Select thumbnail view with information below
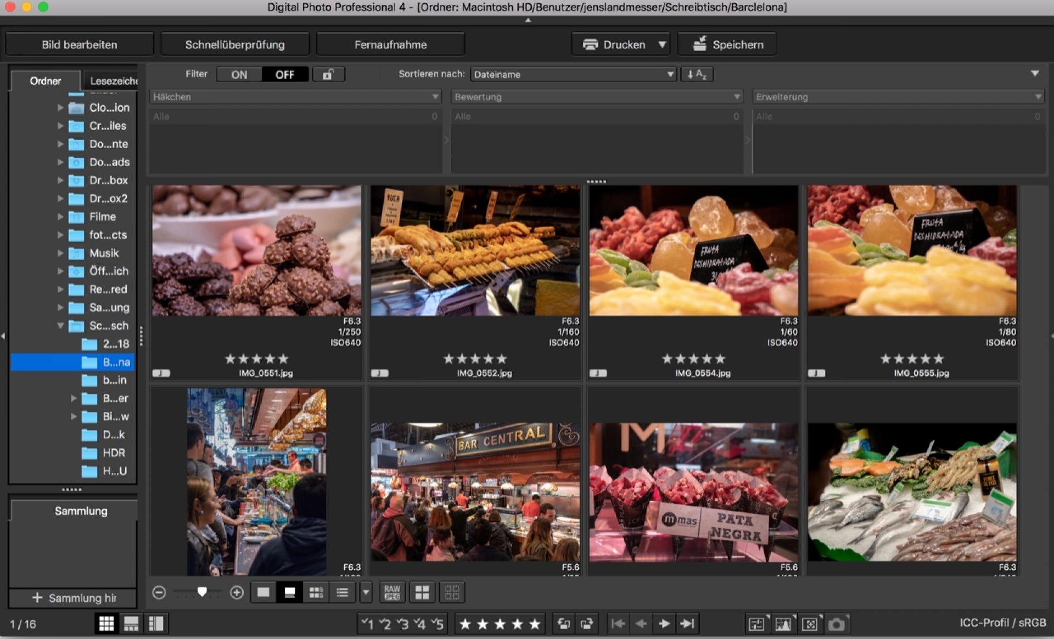Viewport: 1054px width, 639px height. [289, 592]
